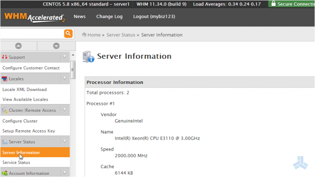Click the Server Information page icon

point(88,57)
